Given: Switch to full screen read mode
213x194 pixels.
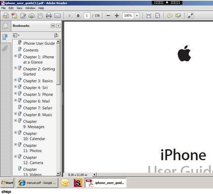Looking at the screenshot, I should [190, 16].
